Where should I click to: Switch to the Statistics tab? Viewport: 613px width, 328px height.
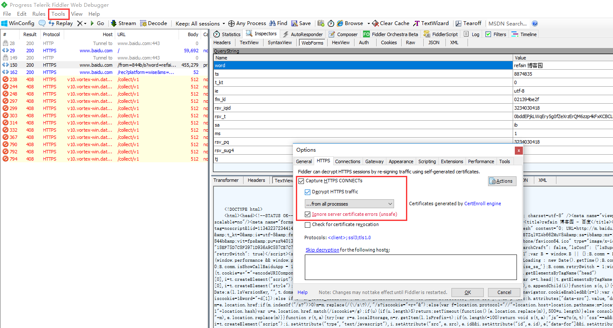tap(227, 34)
